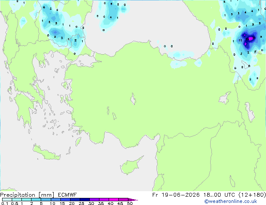Screen dimensions: 266x205
Task: Click the "11" precipitation value on map
Action: point(240,40)
